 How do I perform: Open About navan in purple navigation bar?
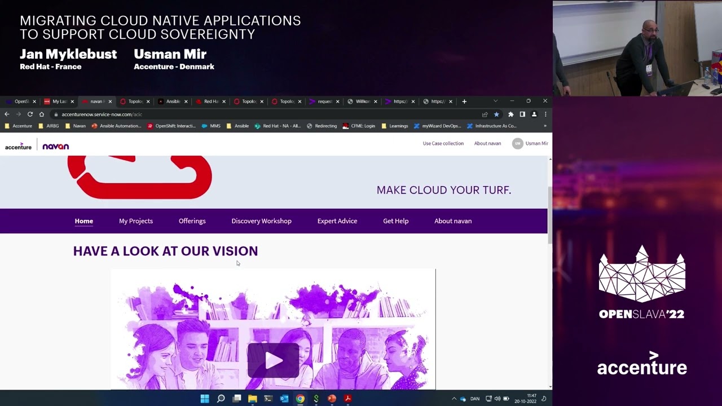pos(453,221)
